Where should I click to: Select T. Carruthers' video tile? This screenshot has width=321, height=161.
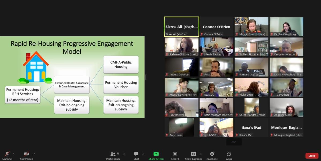coord(286,87)
